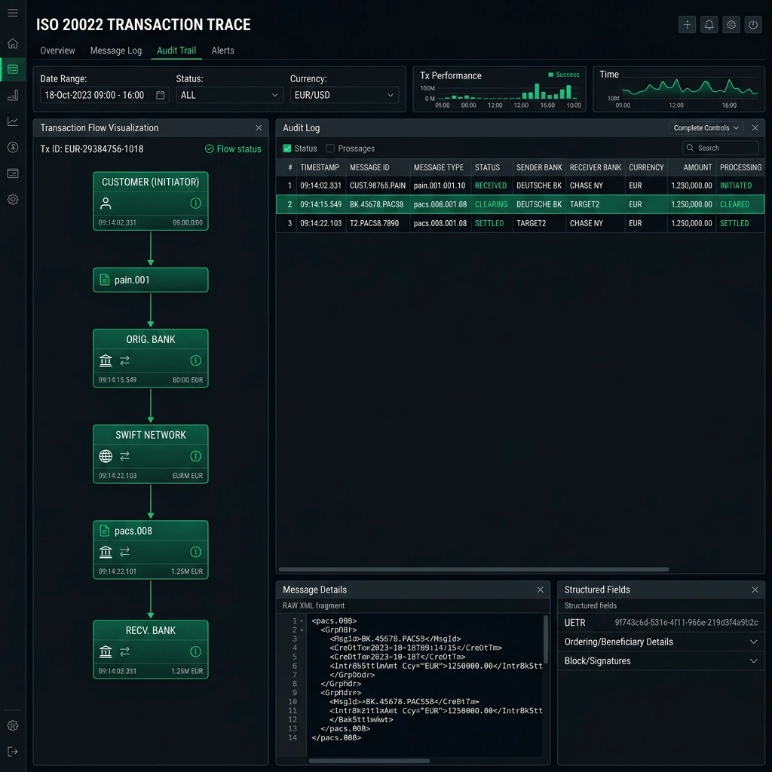Viewport: 772px width, 772px height.
Task: Open the line chart analytics sidebar icon
Action: pyautogui.click(x=13, y=121)
